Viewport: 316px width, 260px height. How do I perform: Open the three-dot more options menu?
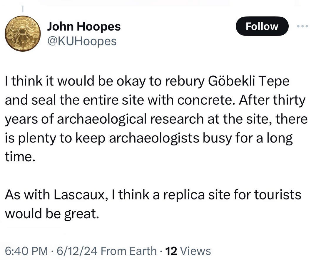pos(302,26)
